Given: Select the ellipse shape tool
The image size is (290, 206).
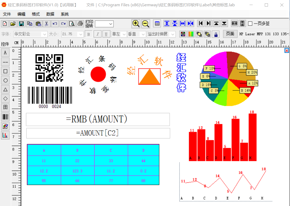Looking at the screenshot, I should pos(5,80).
